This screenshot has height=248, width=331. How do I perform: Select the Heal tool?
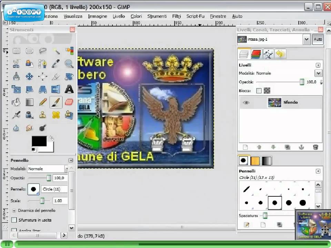(56, 115)
